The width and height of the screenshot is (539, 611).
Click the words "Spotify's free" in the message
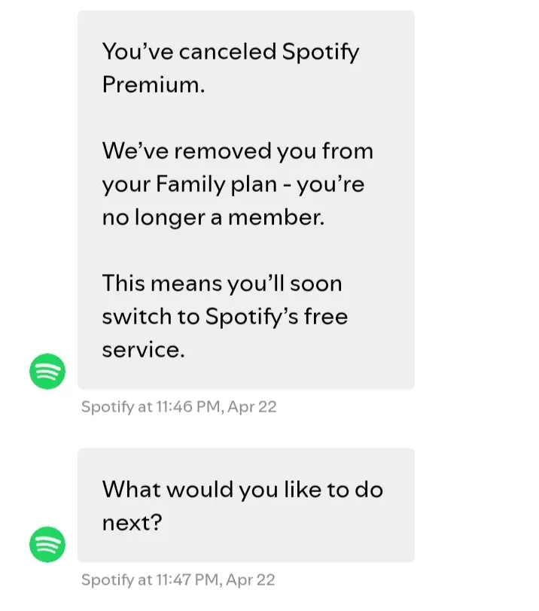click(276, 316)
